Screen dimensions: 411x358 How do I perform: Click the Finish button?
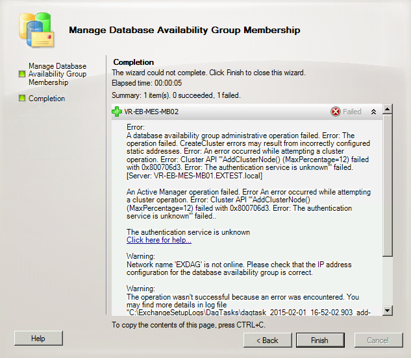320,340
